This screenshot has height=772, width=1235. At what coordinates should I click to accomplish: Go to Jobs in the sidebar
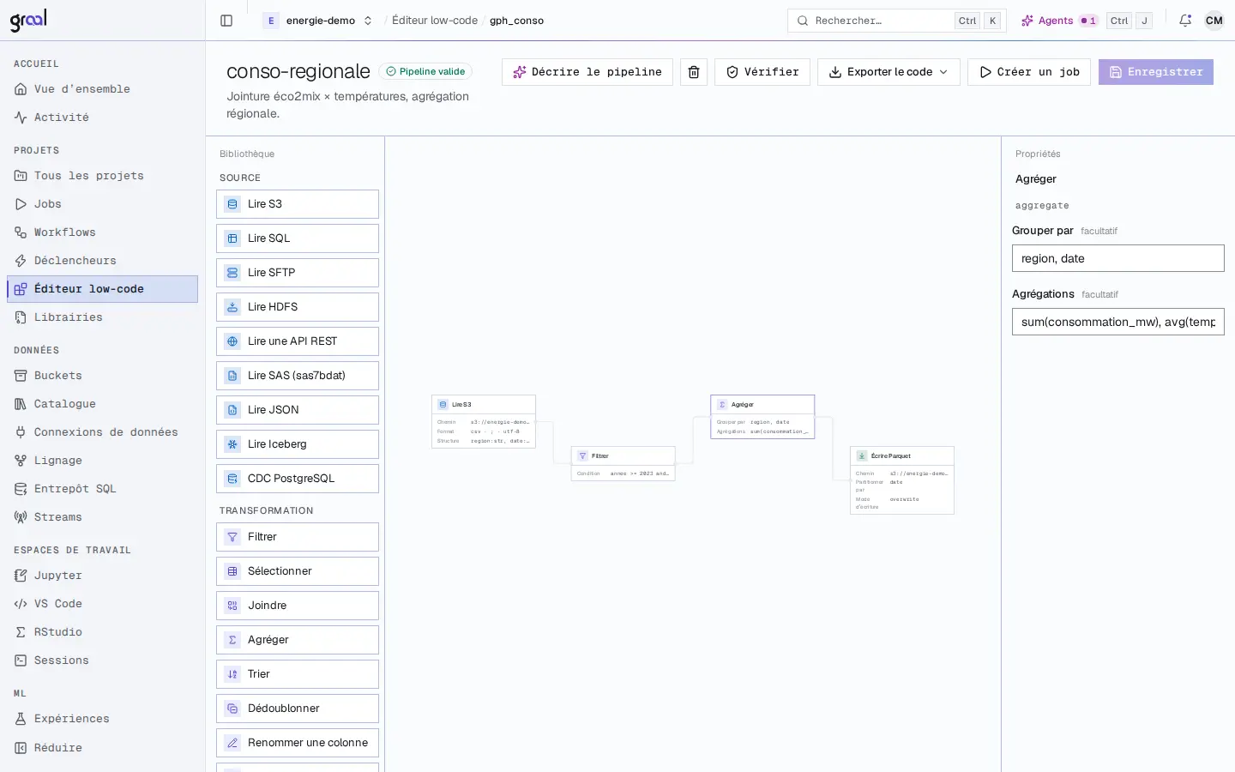click(102, 204)
